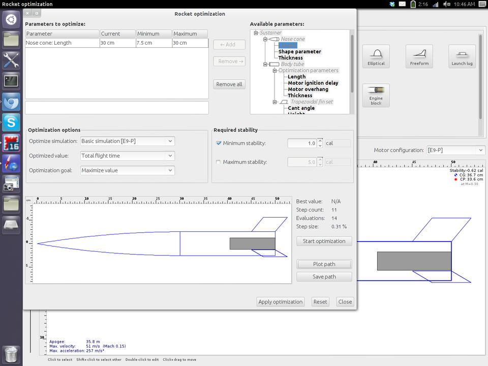Add an Elliptical fin set component
The height and width of the screenshot is (366, 488).
tap(376, 56)
